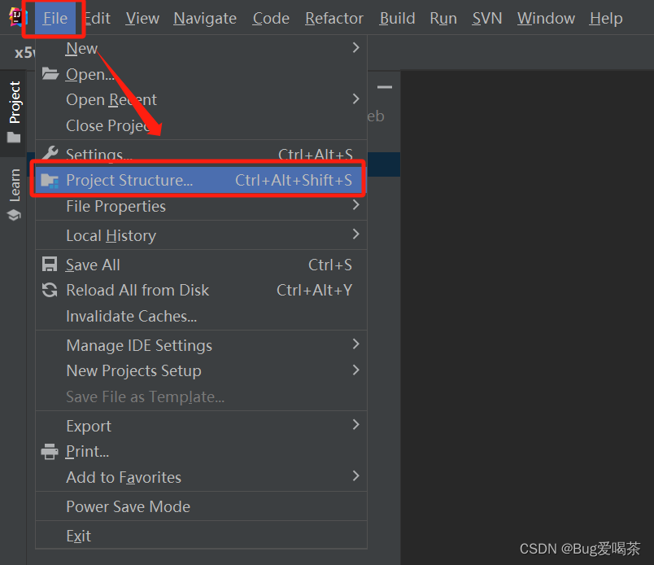Viewport: 654px width, 565px height.
Task: Choose Open Recent entry
Action: pyautogui.click(x=201, y=100)
